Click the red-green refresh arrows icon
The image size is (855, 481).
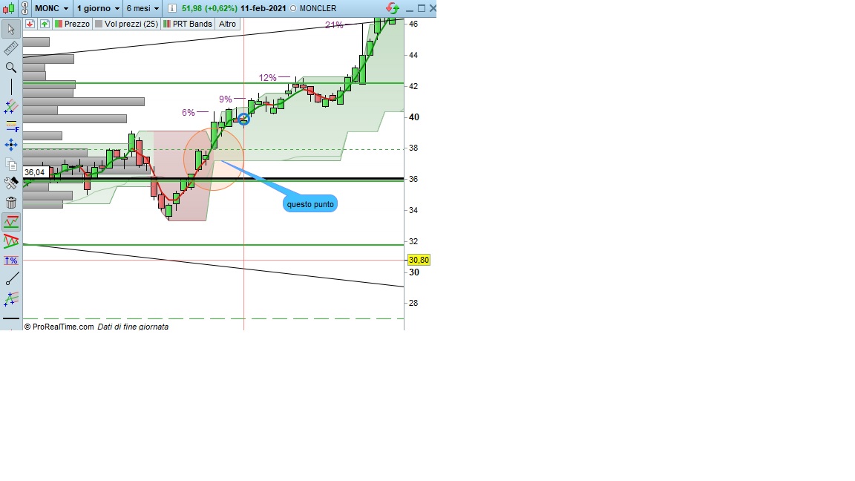coord(392,8)
